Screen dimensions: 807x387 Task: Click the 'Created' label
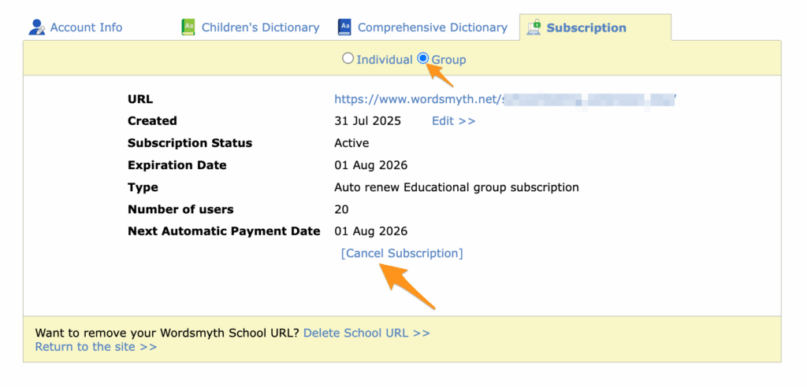click(152, 121)
